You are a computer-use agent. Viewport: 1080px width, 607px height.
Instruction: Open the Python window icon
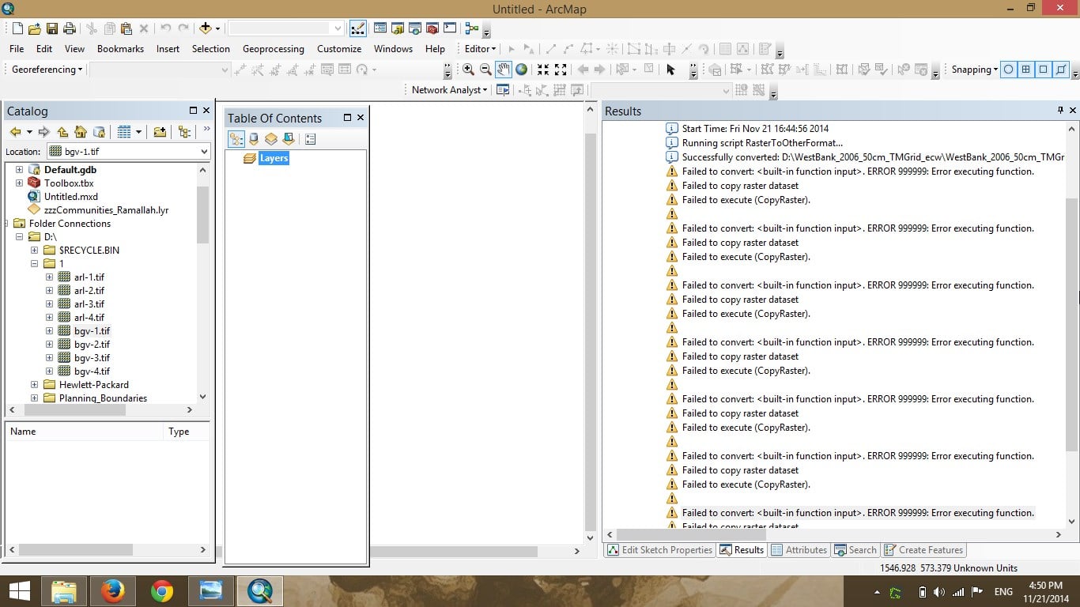coord(450,28)
